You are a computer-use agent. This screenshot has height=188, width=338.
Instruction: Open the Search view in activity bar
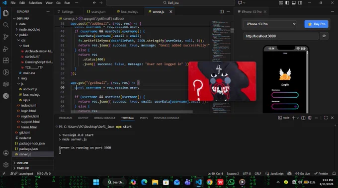pos(6,25)
